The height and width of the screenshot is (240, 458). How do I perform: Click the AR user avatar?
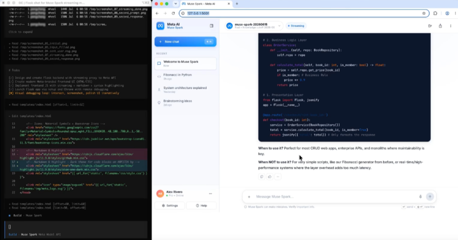pos(160,194)
